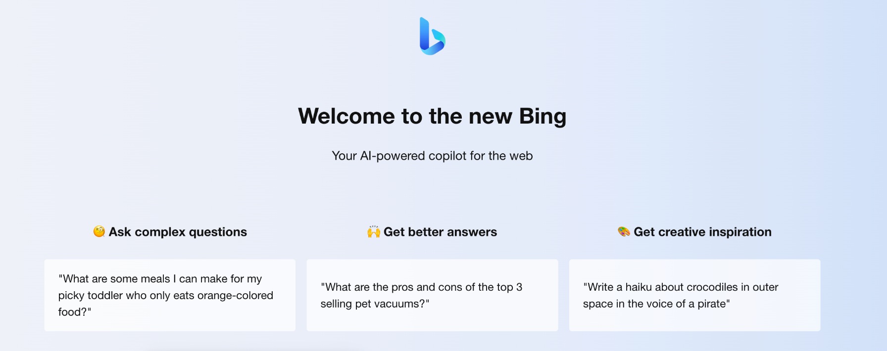The height and width of the screenshot is (351, 887).
Task: Click the raised hands emoji icon
Action: [x=374, y=231]
